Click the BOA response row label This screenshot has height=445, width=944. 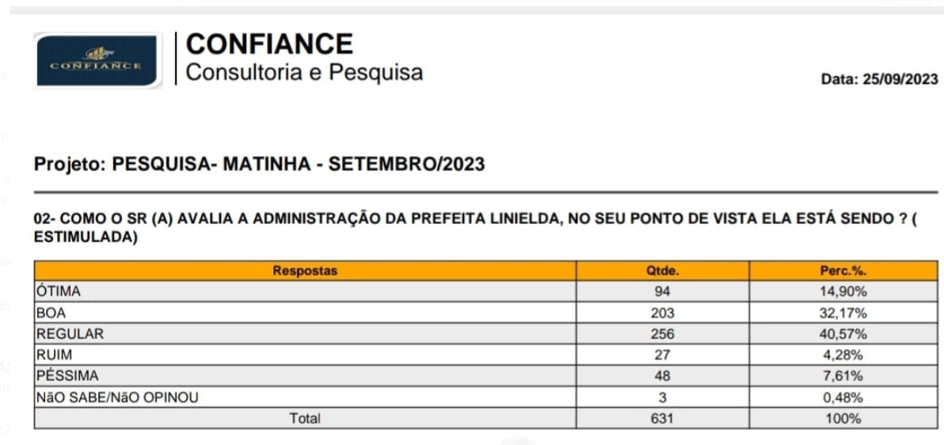pyautogui.click(x=51, y=313)
